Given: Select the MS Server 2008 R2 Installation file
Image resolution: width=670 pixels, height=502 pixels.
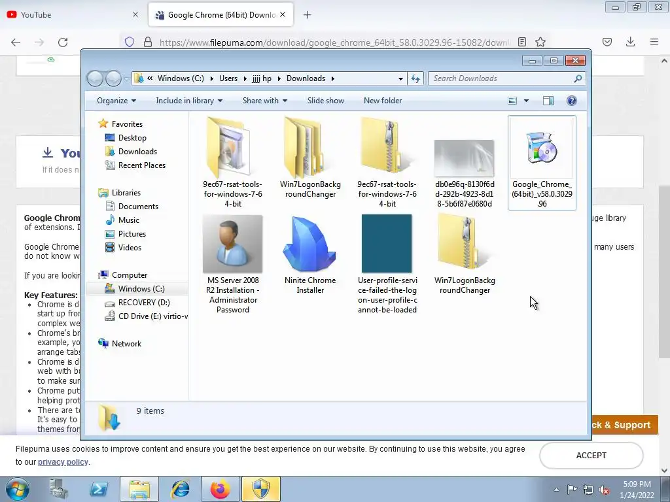Looking at the screenshot, I should (233, 265).
